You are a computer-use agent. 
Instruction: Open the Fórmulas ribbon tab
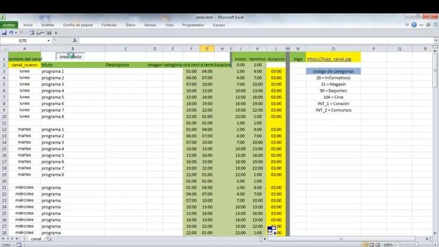click(x=109, y=25)
